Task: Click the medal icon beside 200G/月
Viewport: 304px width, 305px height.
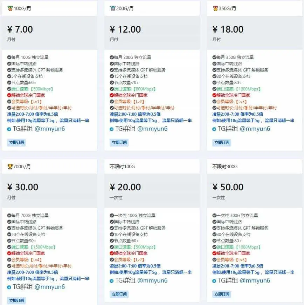Action: pyautogui.click(x=112, y=8)
